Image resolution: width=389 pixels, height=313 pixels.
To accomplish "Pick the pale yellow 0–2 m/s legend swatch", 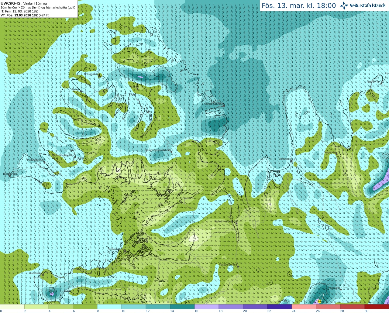I will pos(12,307).
